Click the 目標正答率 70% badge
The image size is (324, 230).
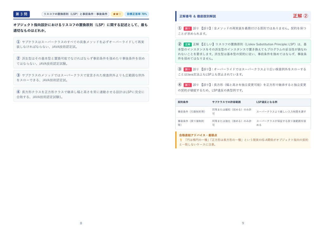[137, 14]
